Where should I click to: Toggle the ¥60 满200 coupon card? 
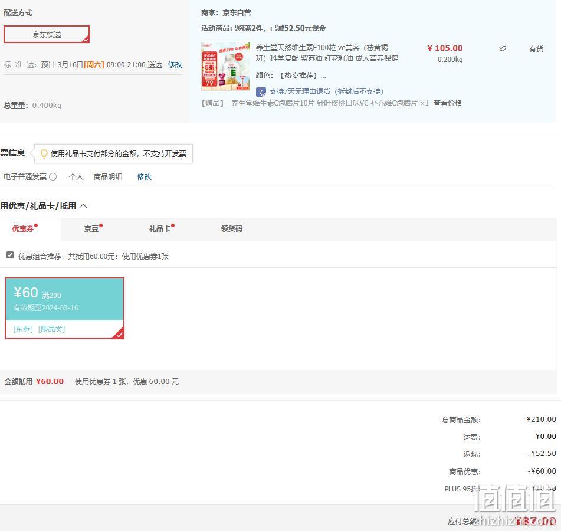point(64,308)
